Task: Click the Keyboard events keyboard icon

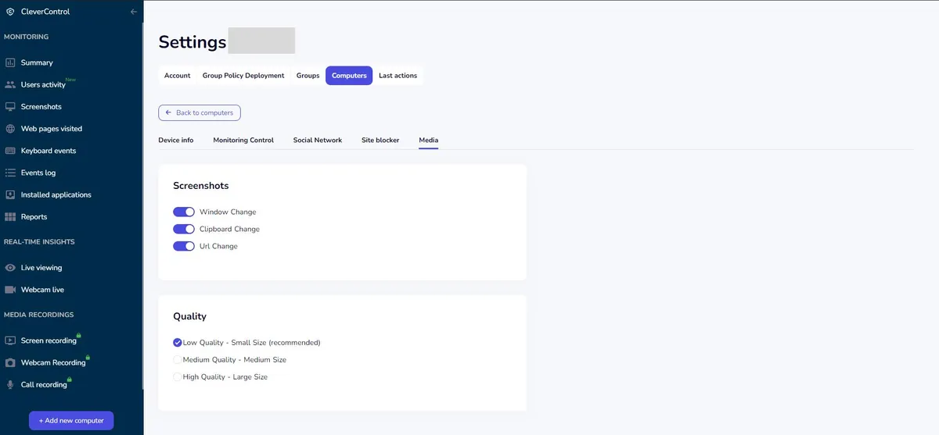Action: coord(10,151)
